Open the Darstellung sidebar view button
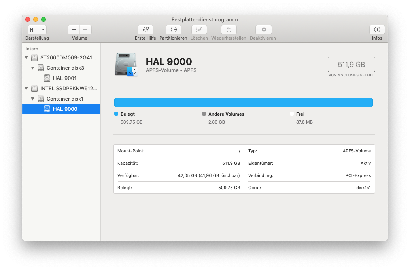The image size is (410, 270). (34, 30)
